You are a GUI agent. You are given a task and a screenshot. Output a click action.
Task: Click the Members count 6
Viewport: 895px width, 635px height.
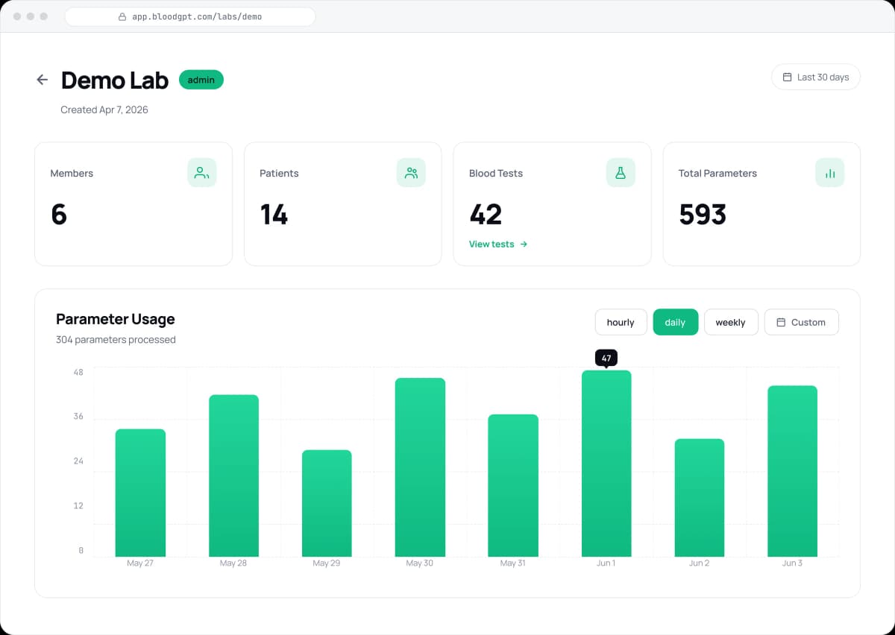click(x=59, y=215)
